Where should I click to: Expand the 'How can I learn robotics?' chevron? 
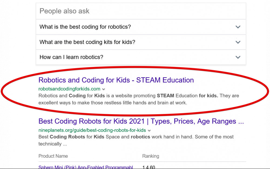point(238,57)
